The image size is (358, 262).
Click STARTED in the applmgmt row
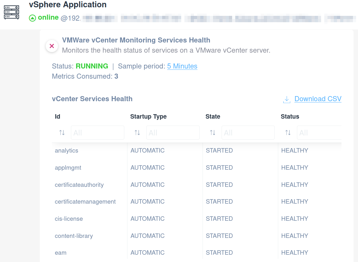219,168
